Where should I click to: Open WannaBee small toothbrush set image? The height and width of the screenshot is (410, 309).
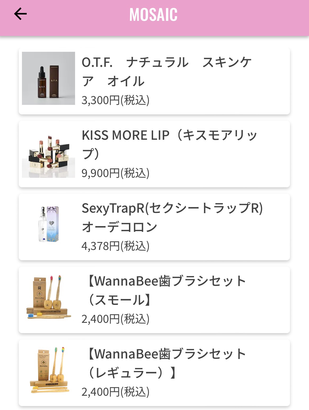pyautogui.click(x=48, y=298)
